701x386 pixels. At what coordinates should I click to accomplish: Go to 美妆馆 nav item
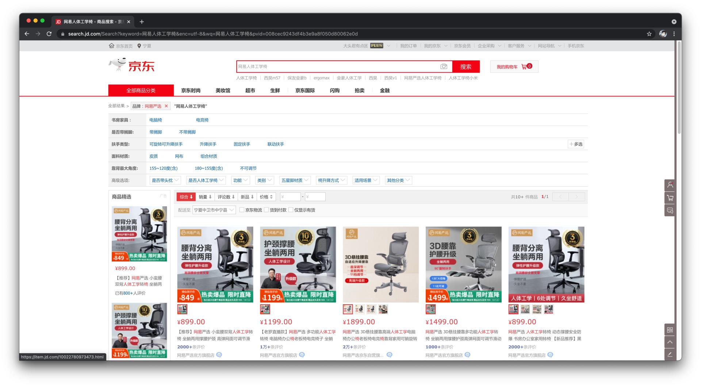pyautogui.click(x=223, y=91)
